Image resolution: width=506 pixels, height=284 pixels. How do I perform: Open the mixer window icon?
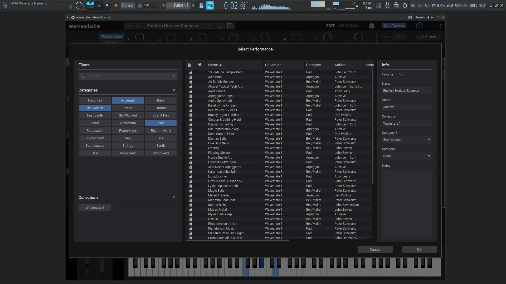(387, 5)
